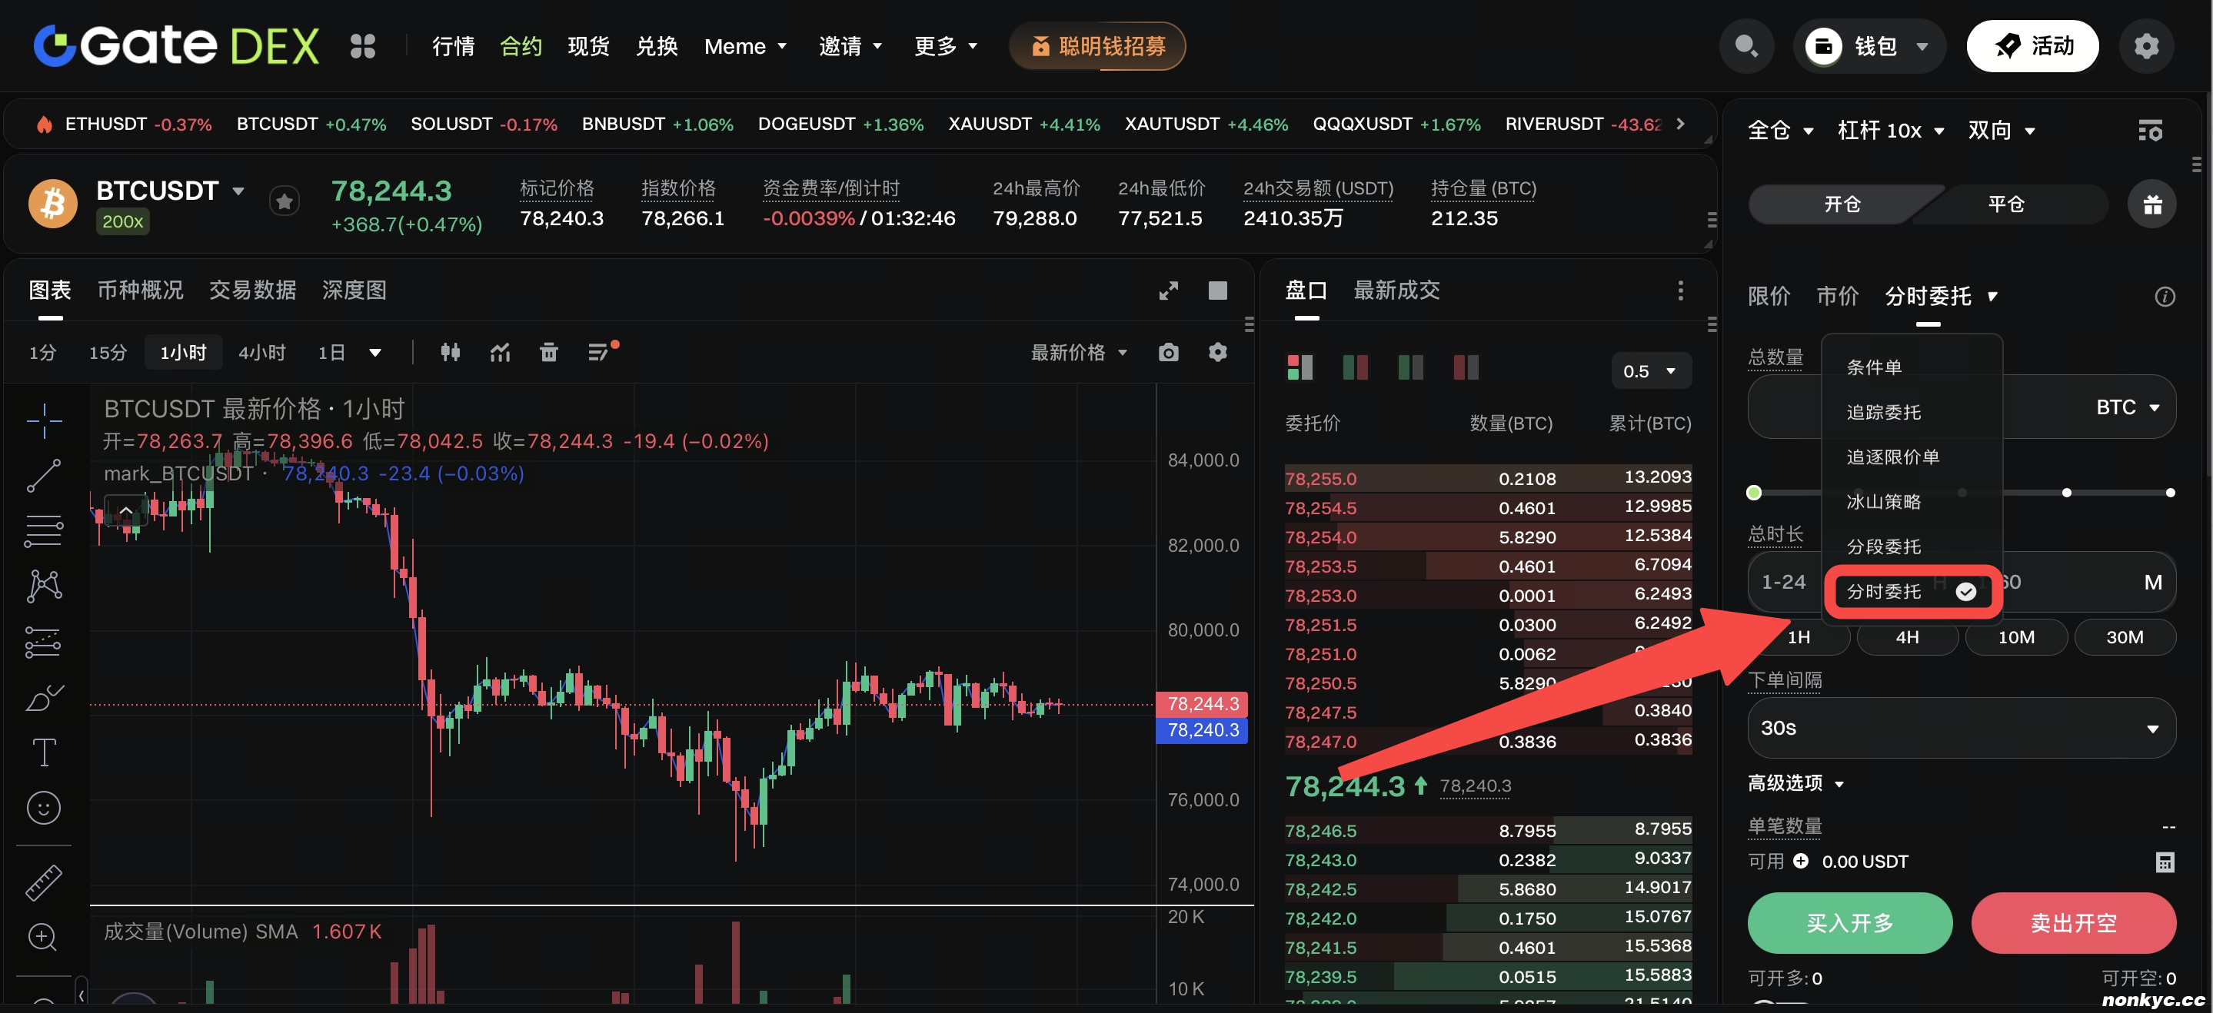This screenshot has height=1013, width=2213.
Task: Open the Meme dropdown menu
Action: 746,46
